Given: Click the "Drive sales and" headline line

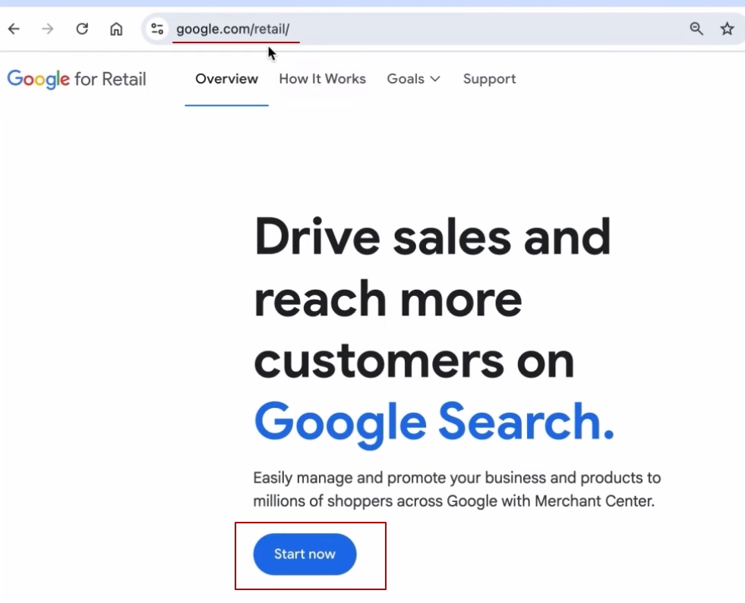Looking at the screenshot, I should point(432,237).
